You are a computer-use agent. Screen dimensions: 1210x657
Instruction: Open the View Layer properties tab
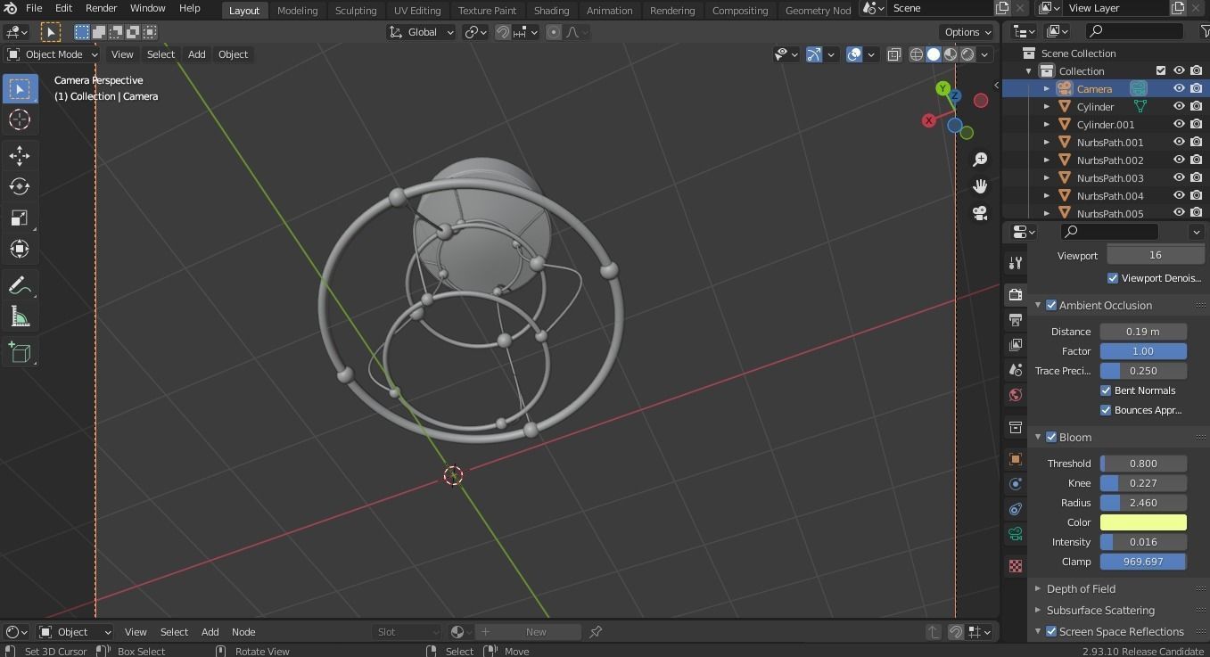[1015, 344]
